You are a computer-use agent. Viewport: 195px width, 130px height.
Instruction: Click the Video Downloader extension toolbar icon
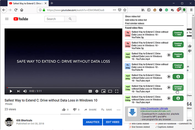point(184,10)
